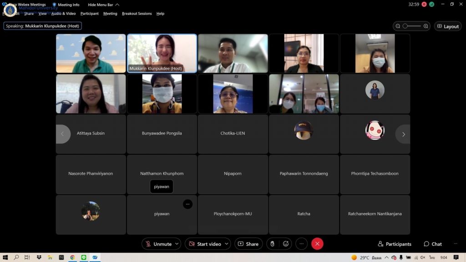Open the reactions smiley icon
466x262 pixels.
(x=286, y=244)
